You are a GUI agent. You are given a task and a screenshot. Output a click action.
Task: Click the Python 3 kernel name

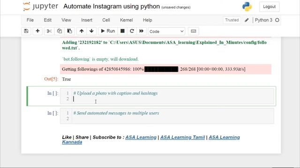coord(263,20)
